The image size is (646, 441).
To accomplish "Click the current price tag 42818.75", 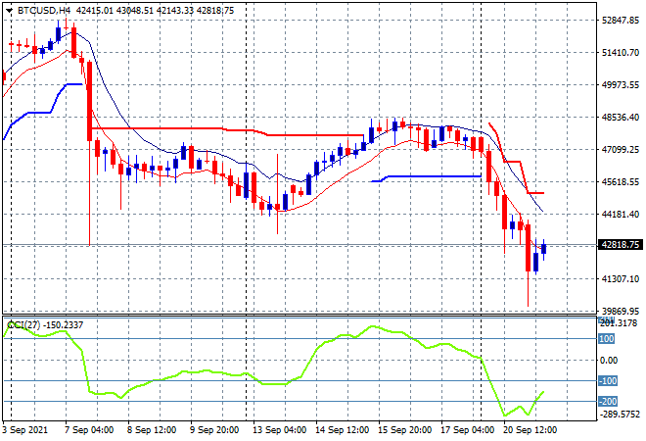I will 620,246.
